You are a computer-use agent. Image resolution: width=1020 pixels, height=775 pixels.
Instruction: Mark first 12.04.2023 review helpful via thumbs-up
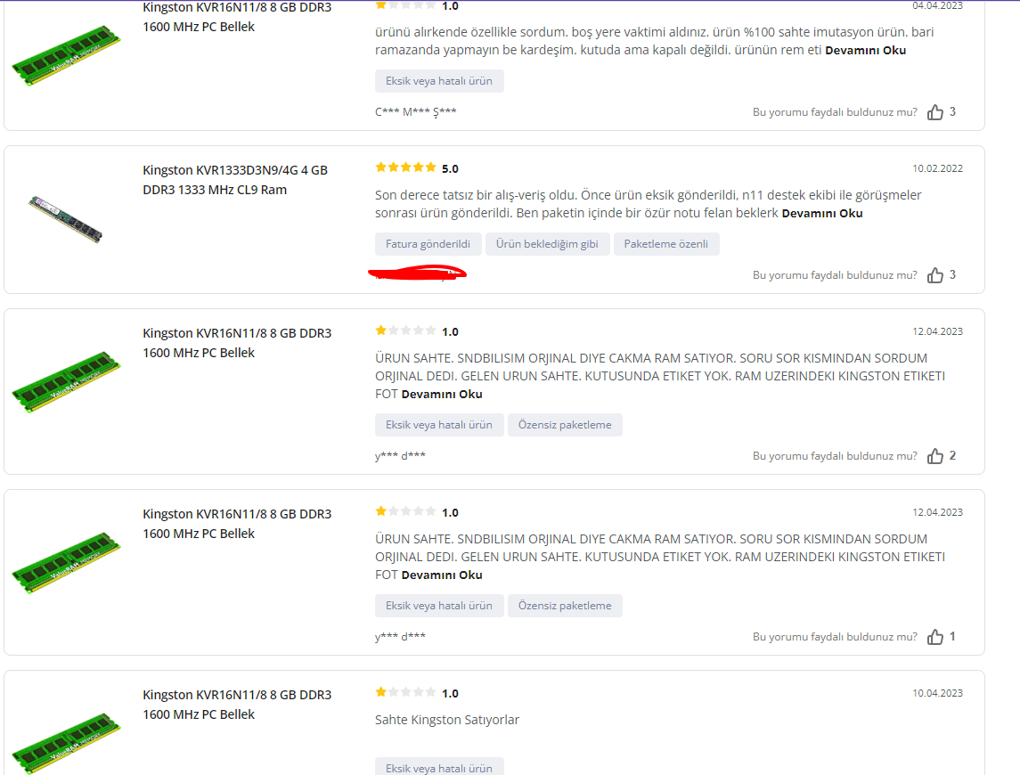(x=934, y=456)
